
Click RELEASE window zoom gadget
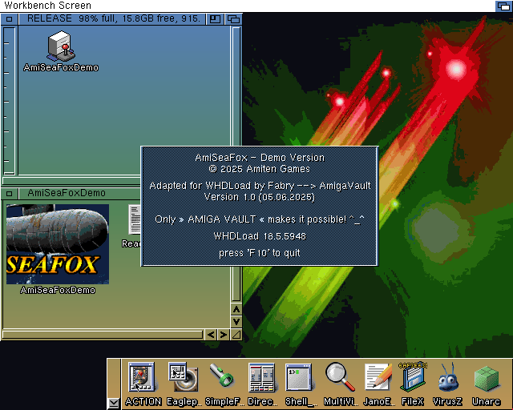(x=215, y=19)
